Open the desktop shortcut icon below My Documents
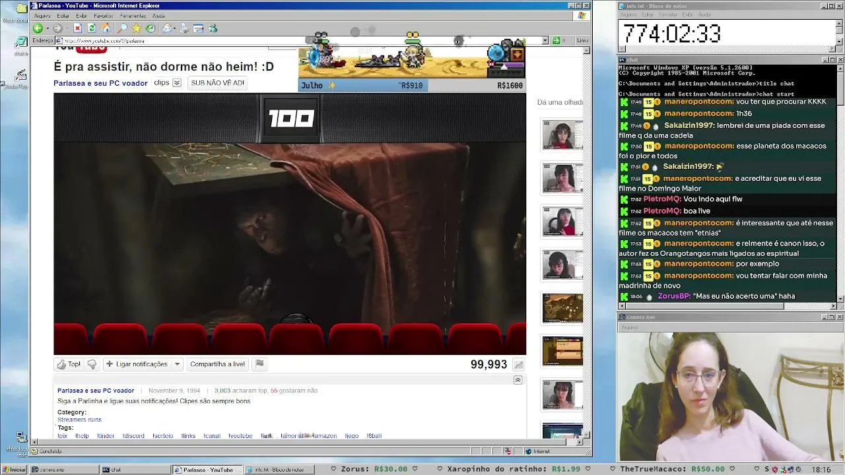This screenshot has height=475, width=845. point(20,44)
